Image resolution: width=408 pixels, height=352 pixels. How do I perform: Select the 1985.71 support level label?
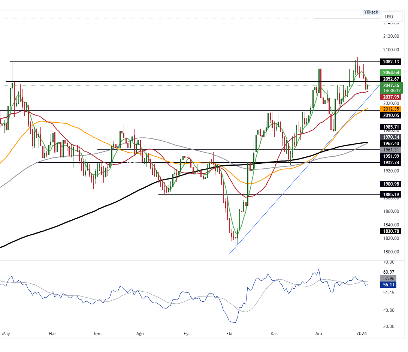pos(390,127)
